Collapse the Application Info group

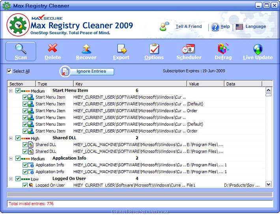11,158
